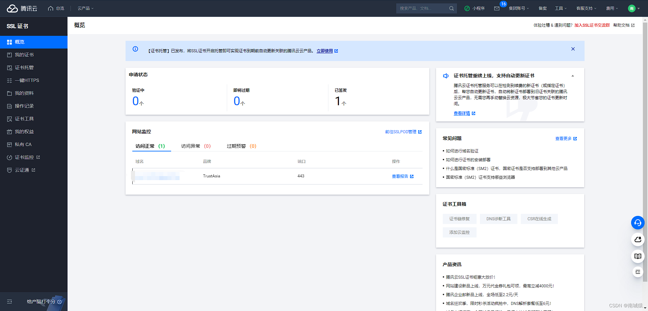Open the 备案 menu item
648x311 pixels.
pos(542,8)
